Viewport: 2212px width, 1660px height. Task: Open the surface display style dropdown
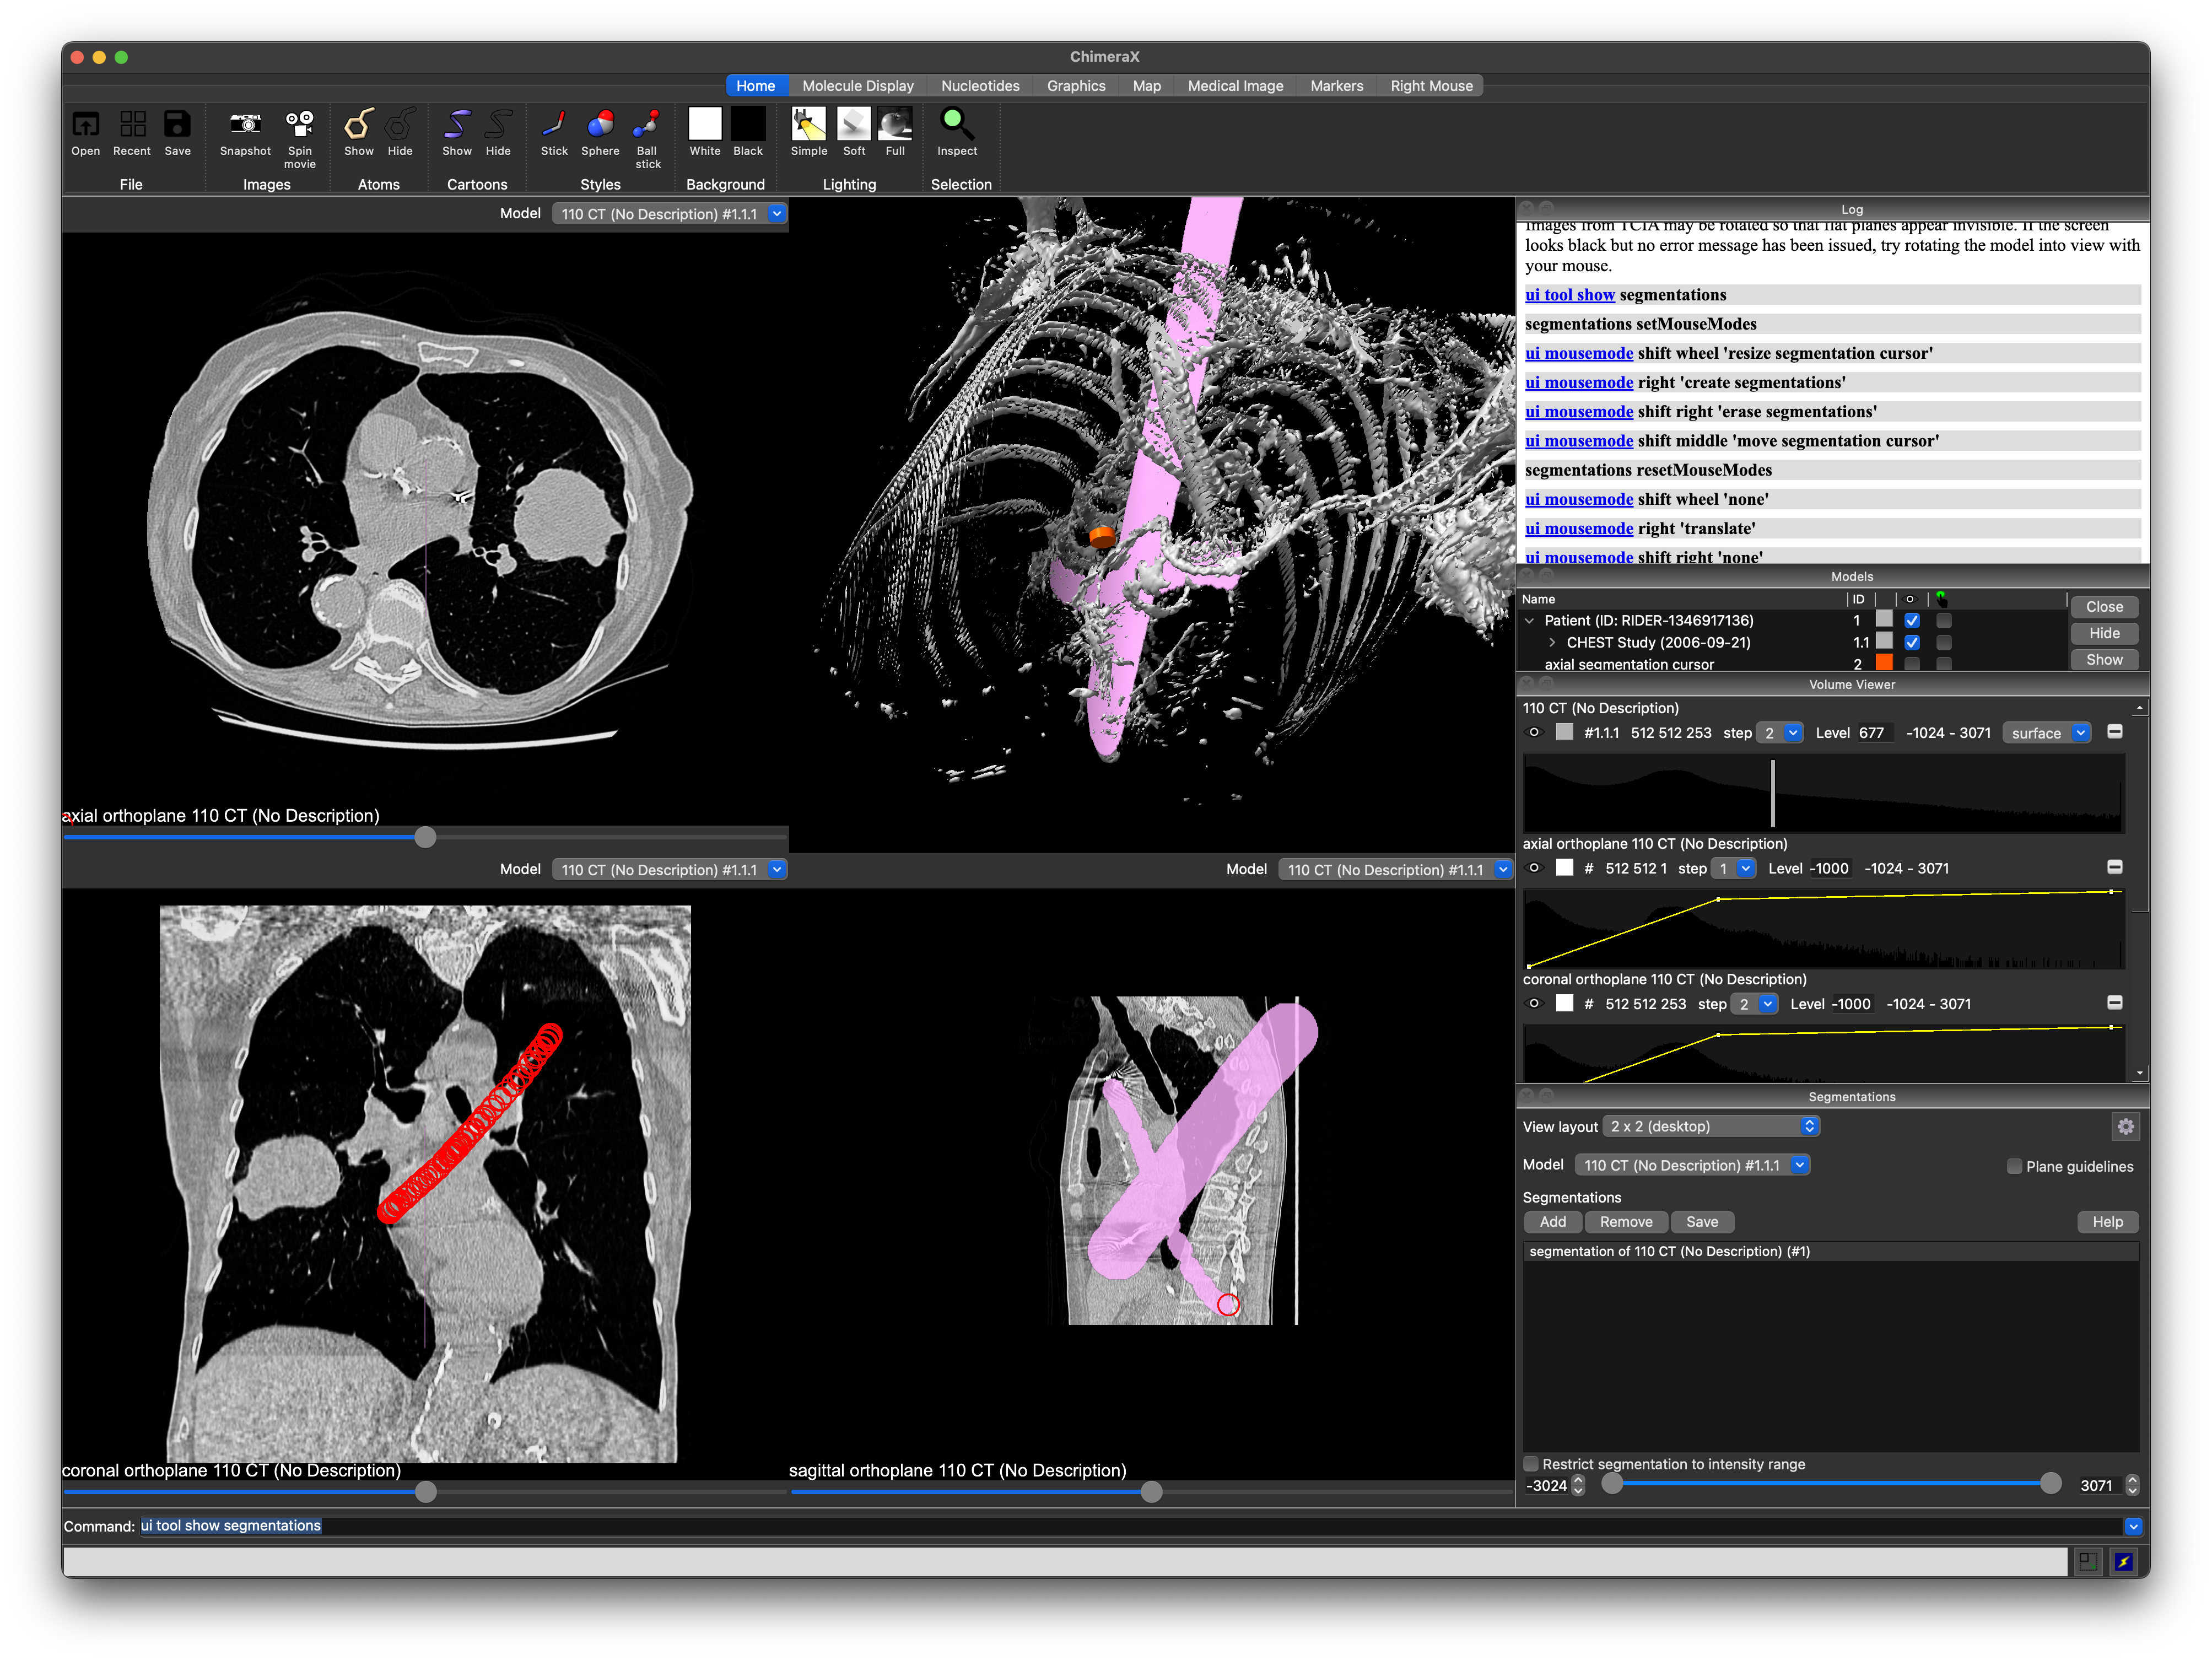point(2047,733)
